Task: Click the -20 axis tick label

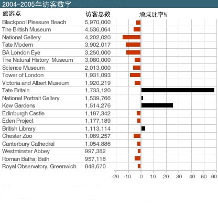Action: tap(115, 176)
